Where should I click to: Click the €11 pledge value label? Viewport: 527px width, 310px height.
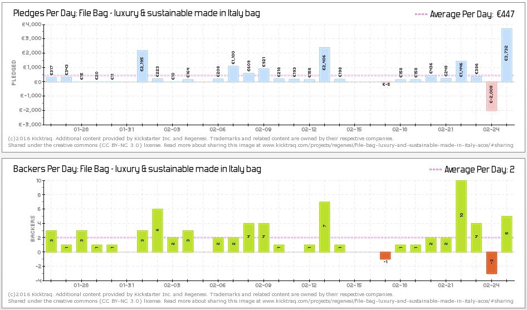pos(113,77)
